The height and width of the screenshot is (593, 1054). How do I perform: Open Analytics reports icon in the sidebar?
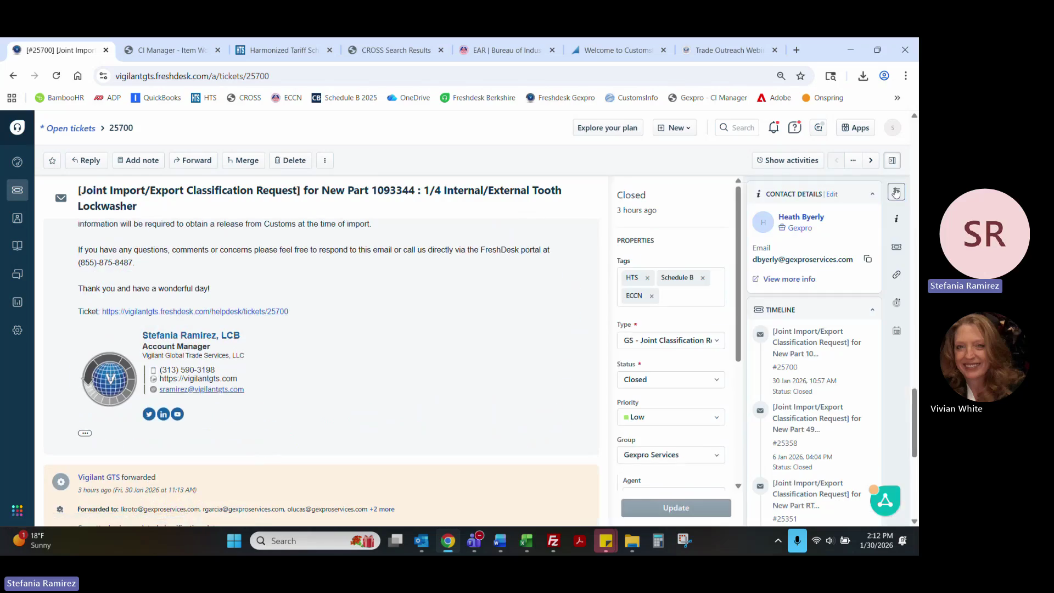point(17,302)
